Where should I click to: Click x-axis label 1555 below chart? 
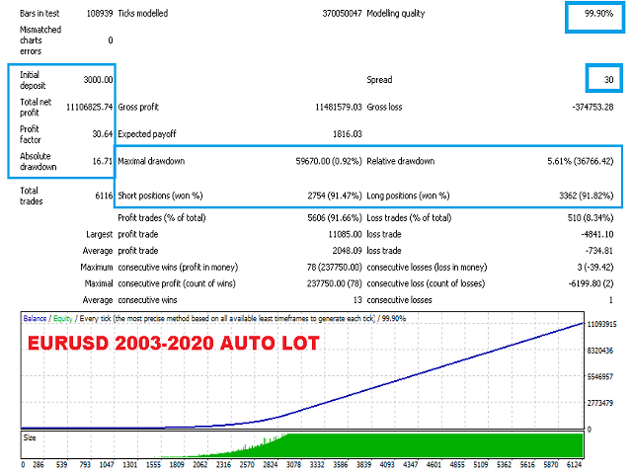(153, 465)
